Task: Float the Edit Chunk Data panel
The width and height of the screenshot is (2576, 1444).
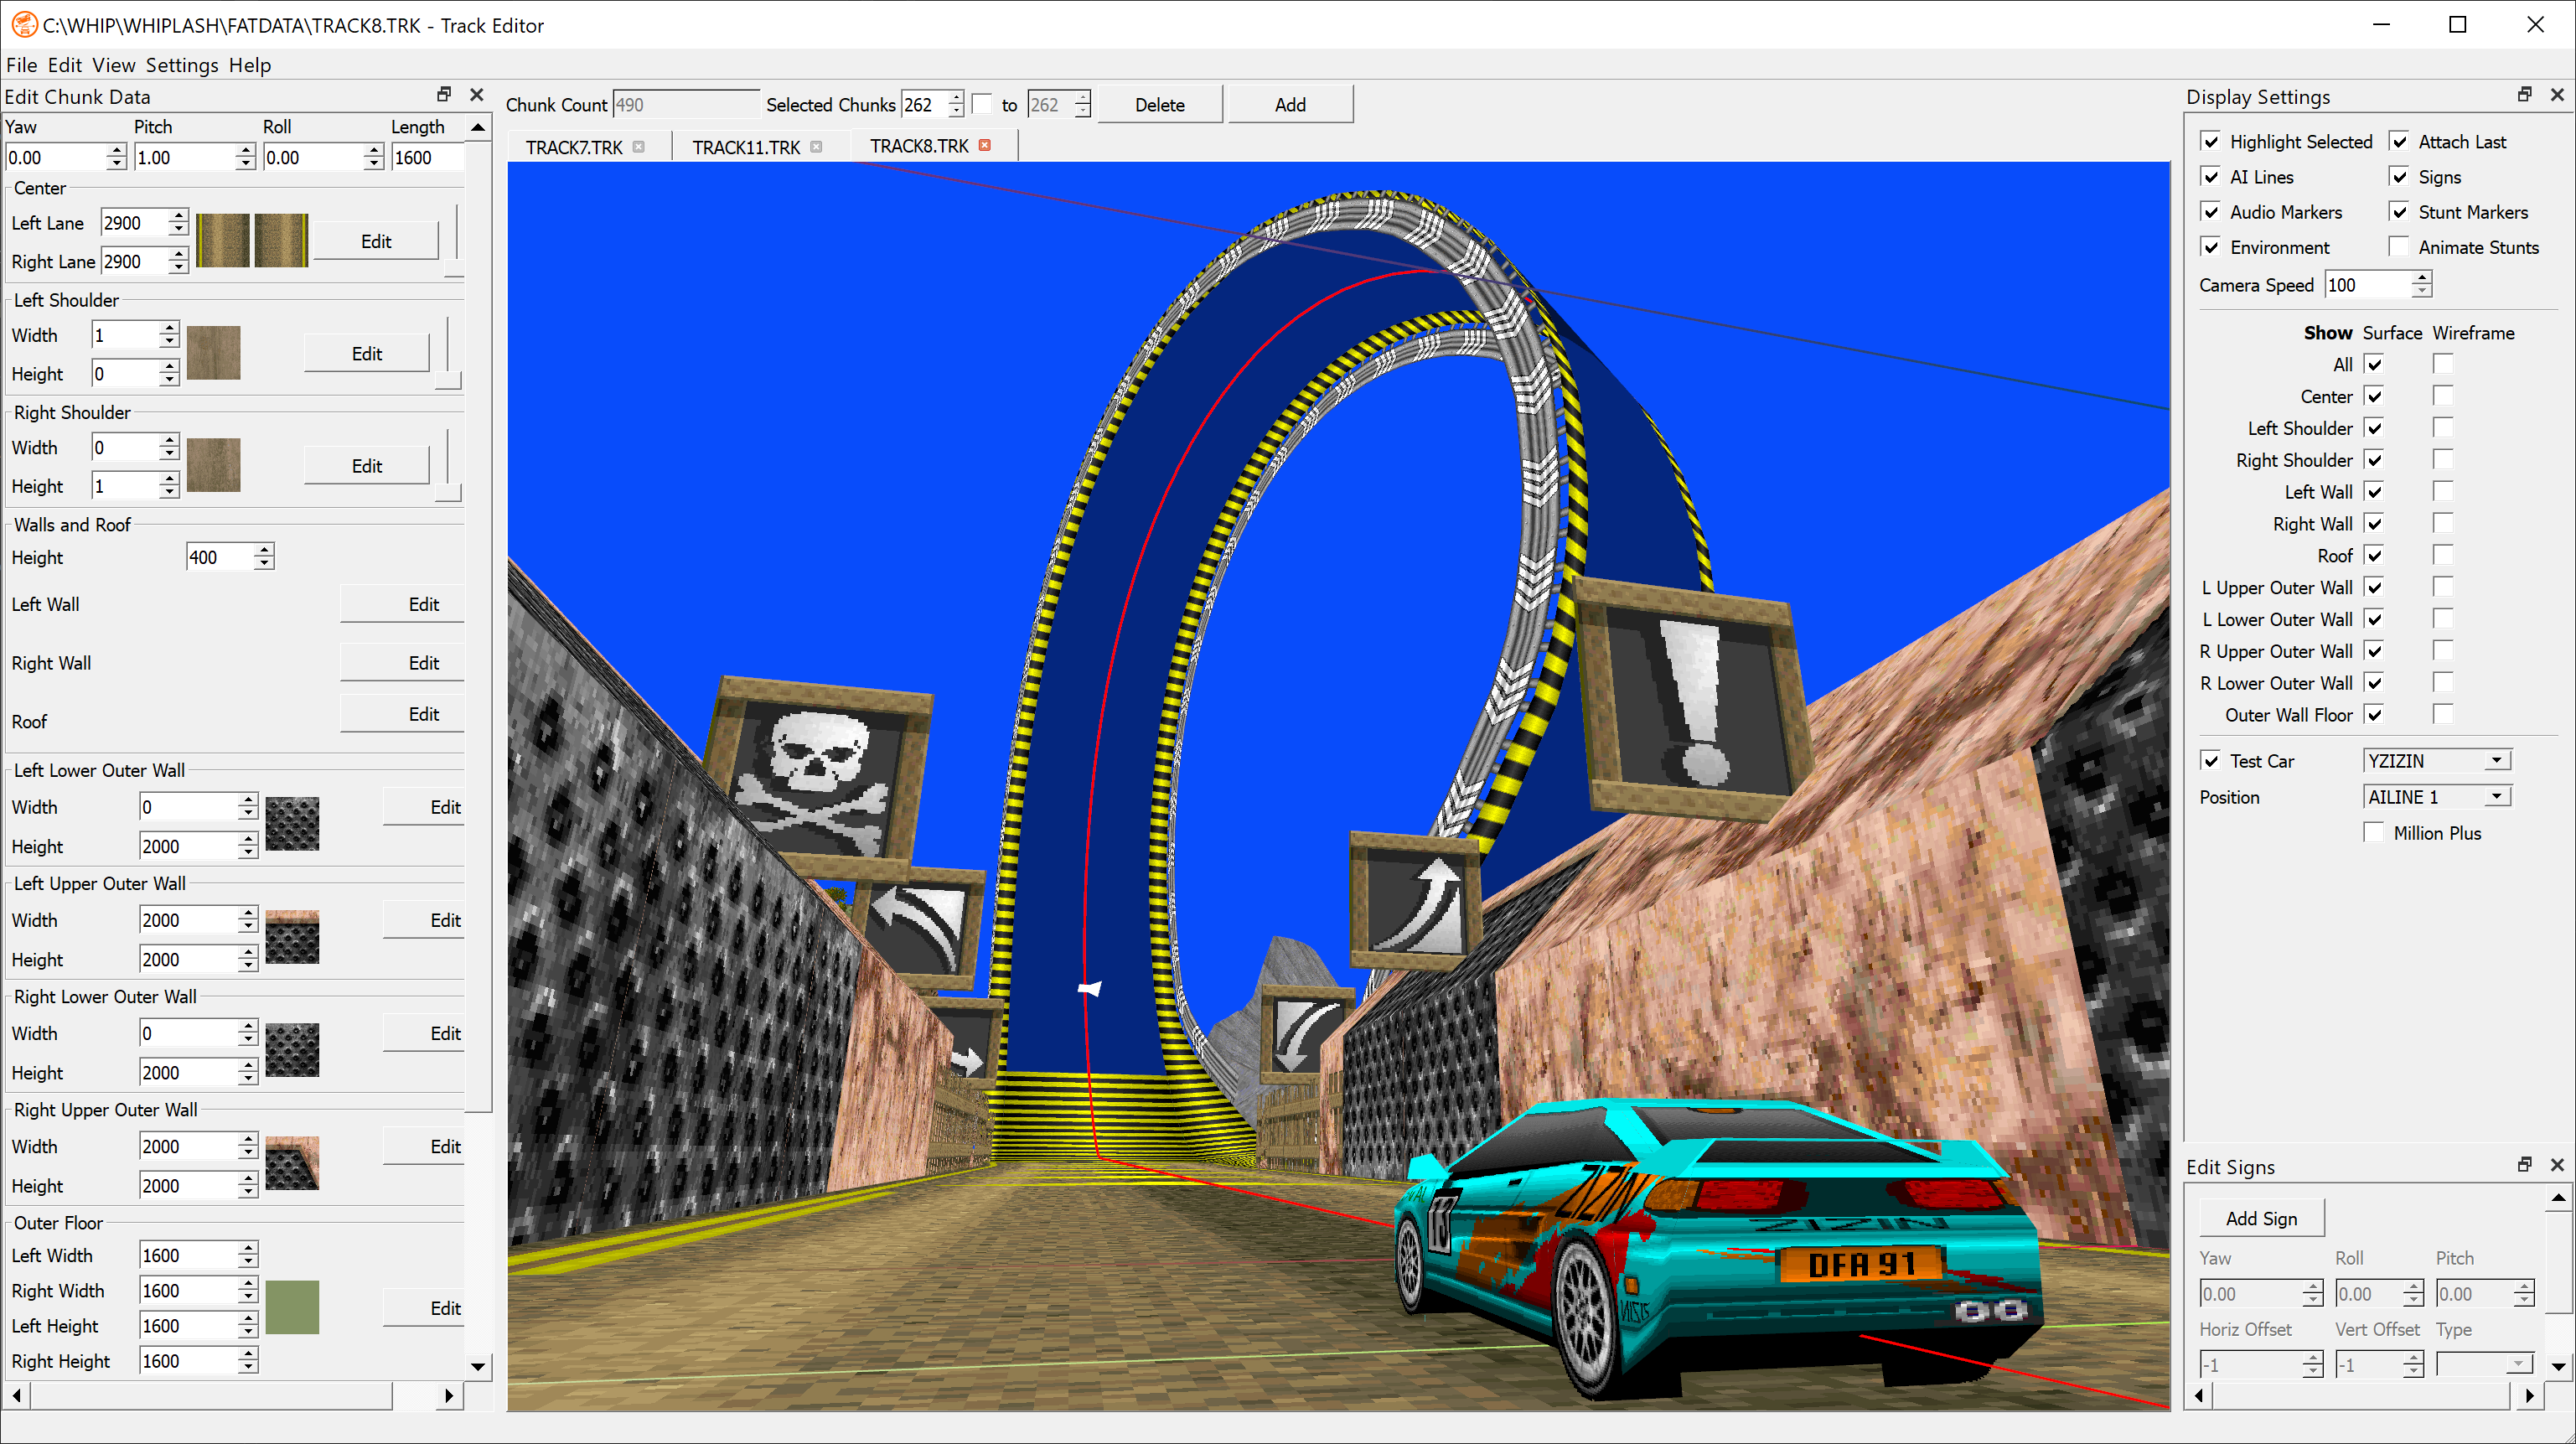Action: tap(444, 95)
